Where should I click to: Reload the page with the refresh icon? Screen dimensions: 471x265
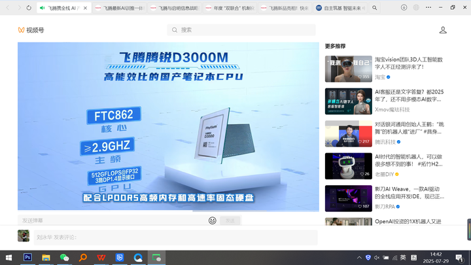click(x=29, y=8)
